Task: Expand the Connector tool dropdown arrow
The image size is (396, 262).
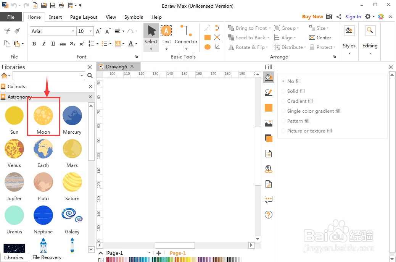Action: [x=186, y=49]
